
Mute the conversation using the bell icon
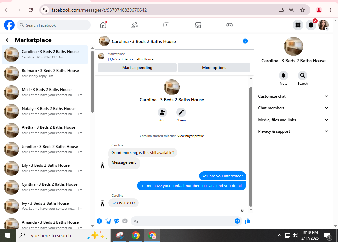283,75
